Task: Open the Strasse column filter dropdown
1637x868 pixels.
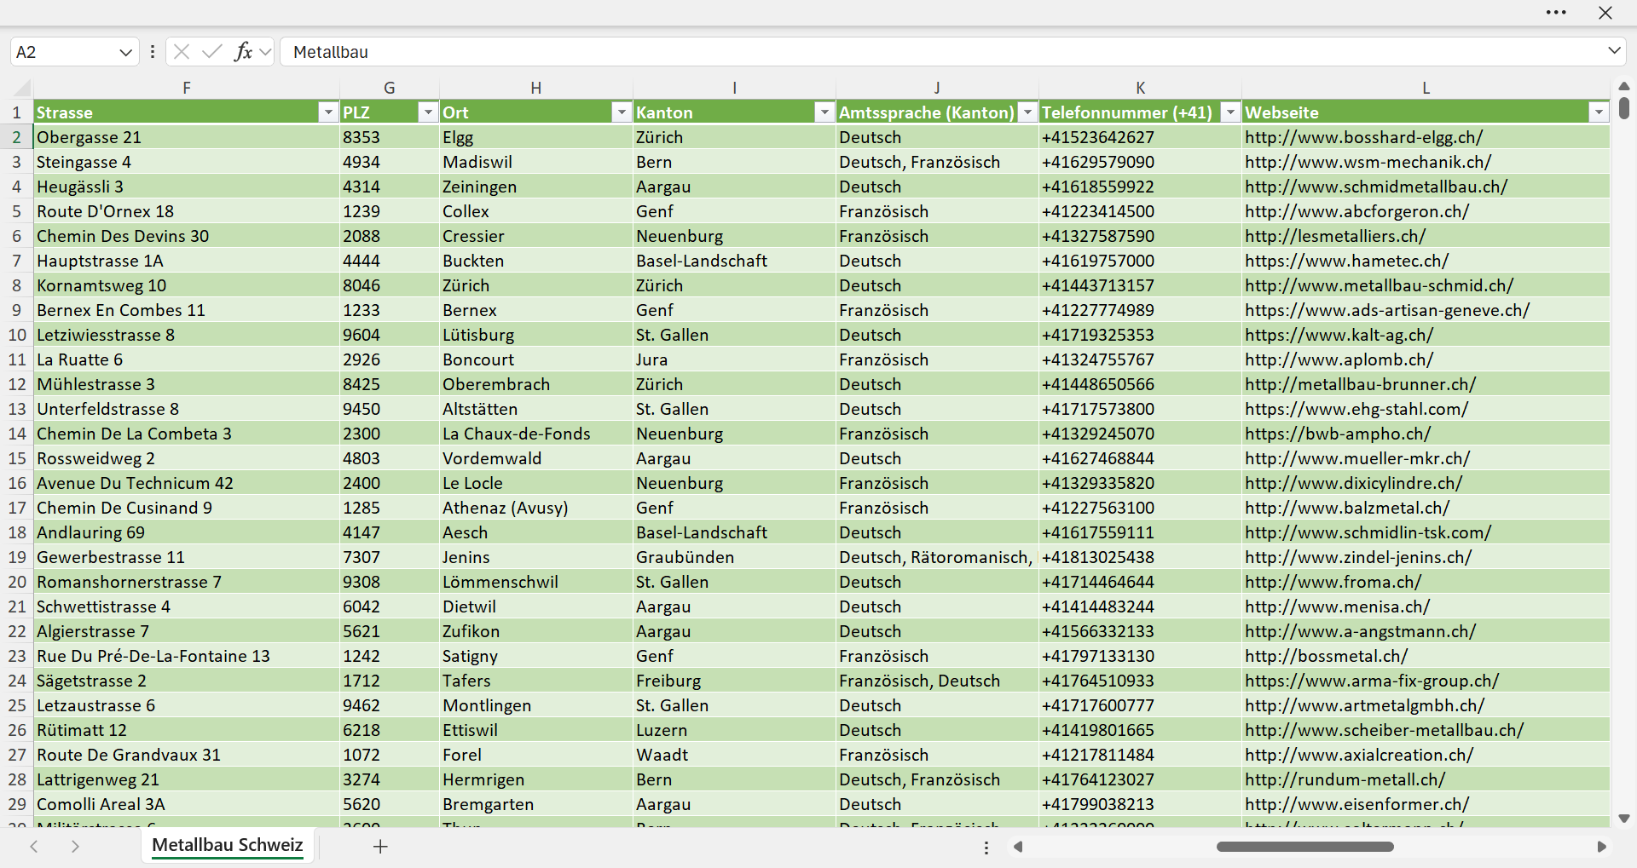Action: [328, 112]
